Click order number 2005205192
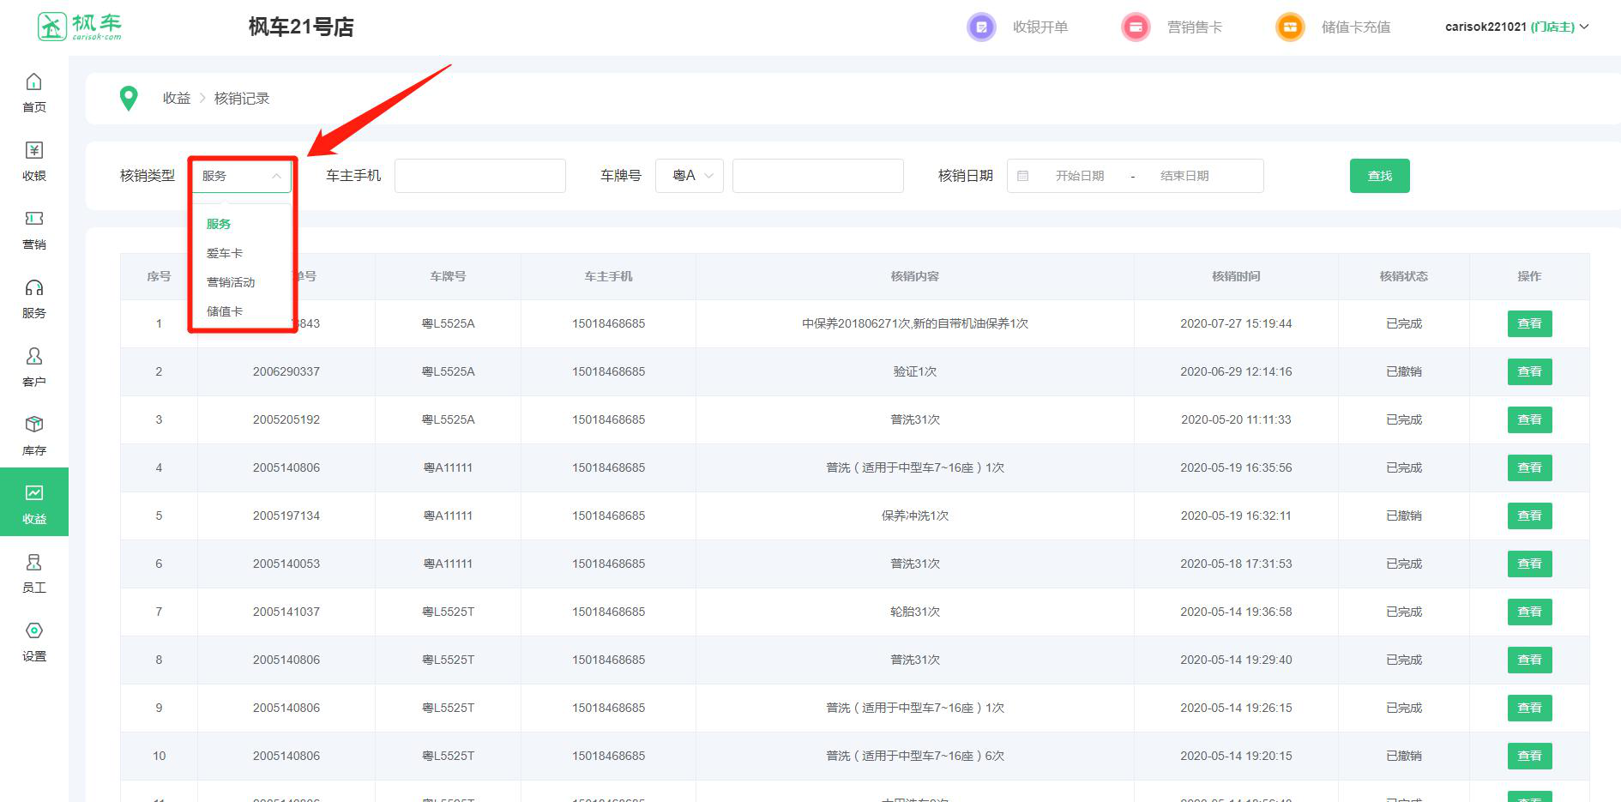 click(x=286, y=419)
